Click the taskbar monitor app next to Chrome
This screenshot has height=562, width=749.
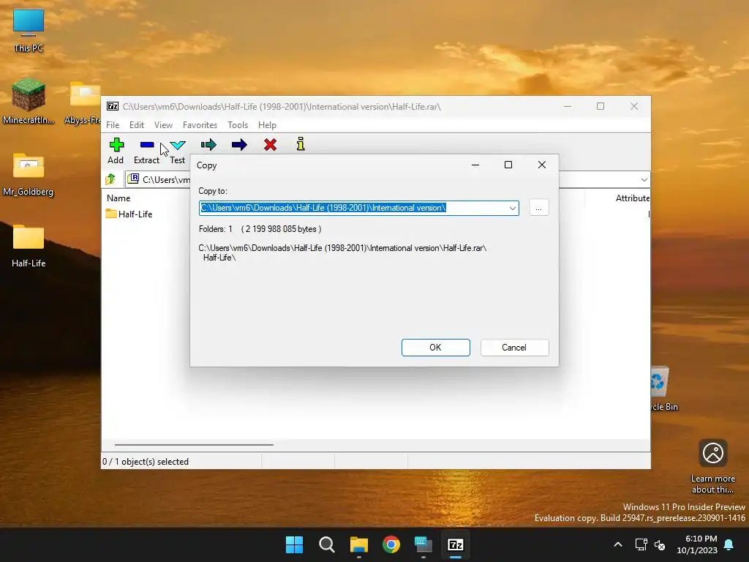pyautogui.click(x=424, y=544)
